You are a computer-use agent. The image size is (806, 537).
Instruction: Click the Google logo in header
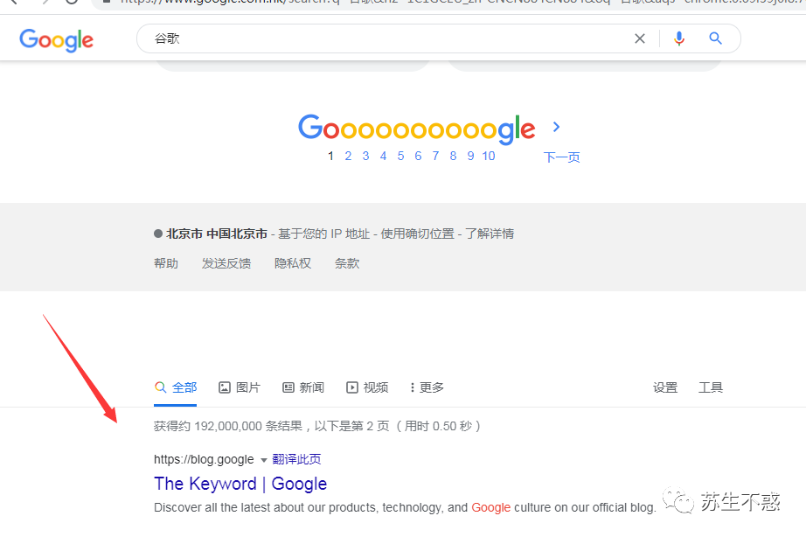(57, 40)
